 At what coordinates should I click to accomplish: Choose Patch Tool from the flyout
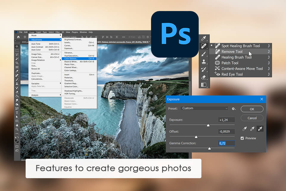(240, 63)
